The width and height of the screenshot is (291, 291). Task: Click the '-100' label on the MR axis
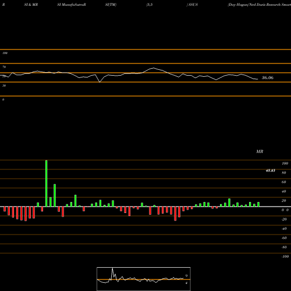click(x=285, y=257)
